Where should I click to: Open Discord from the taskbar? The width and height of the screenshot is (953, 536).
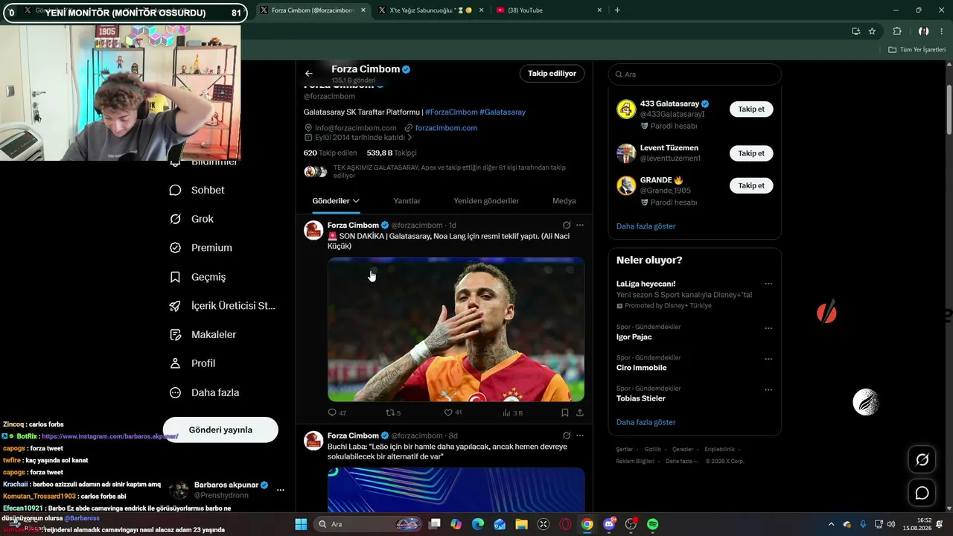point(609,524)
